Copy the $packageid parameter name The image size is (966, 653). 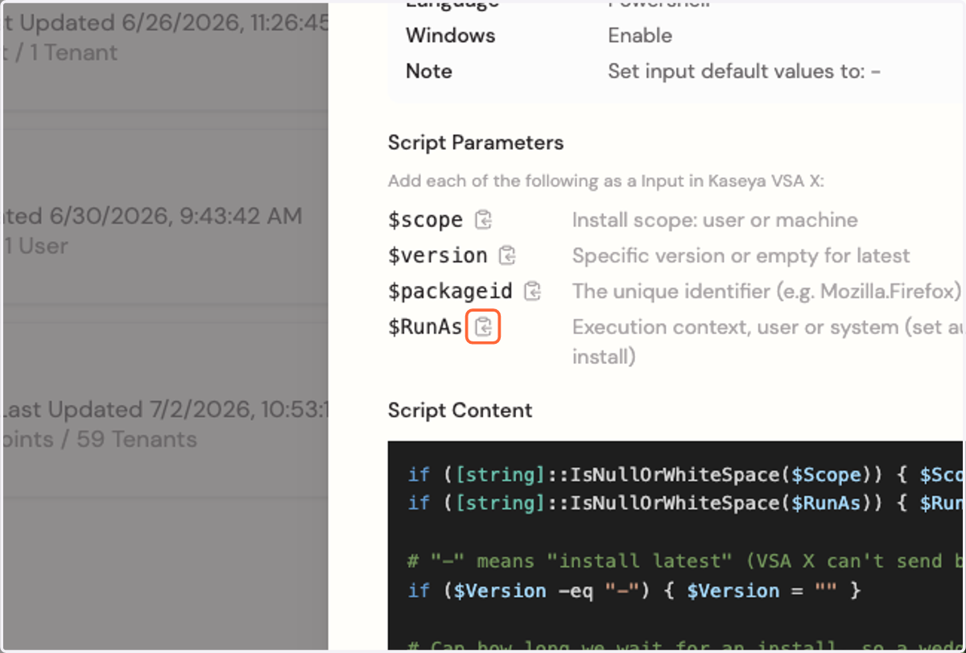[532, 291]
